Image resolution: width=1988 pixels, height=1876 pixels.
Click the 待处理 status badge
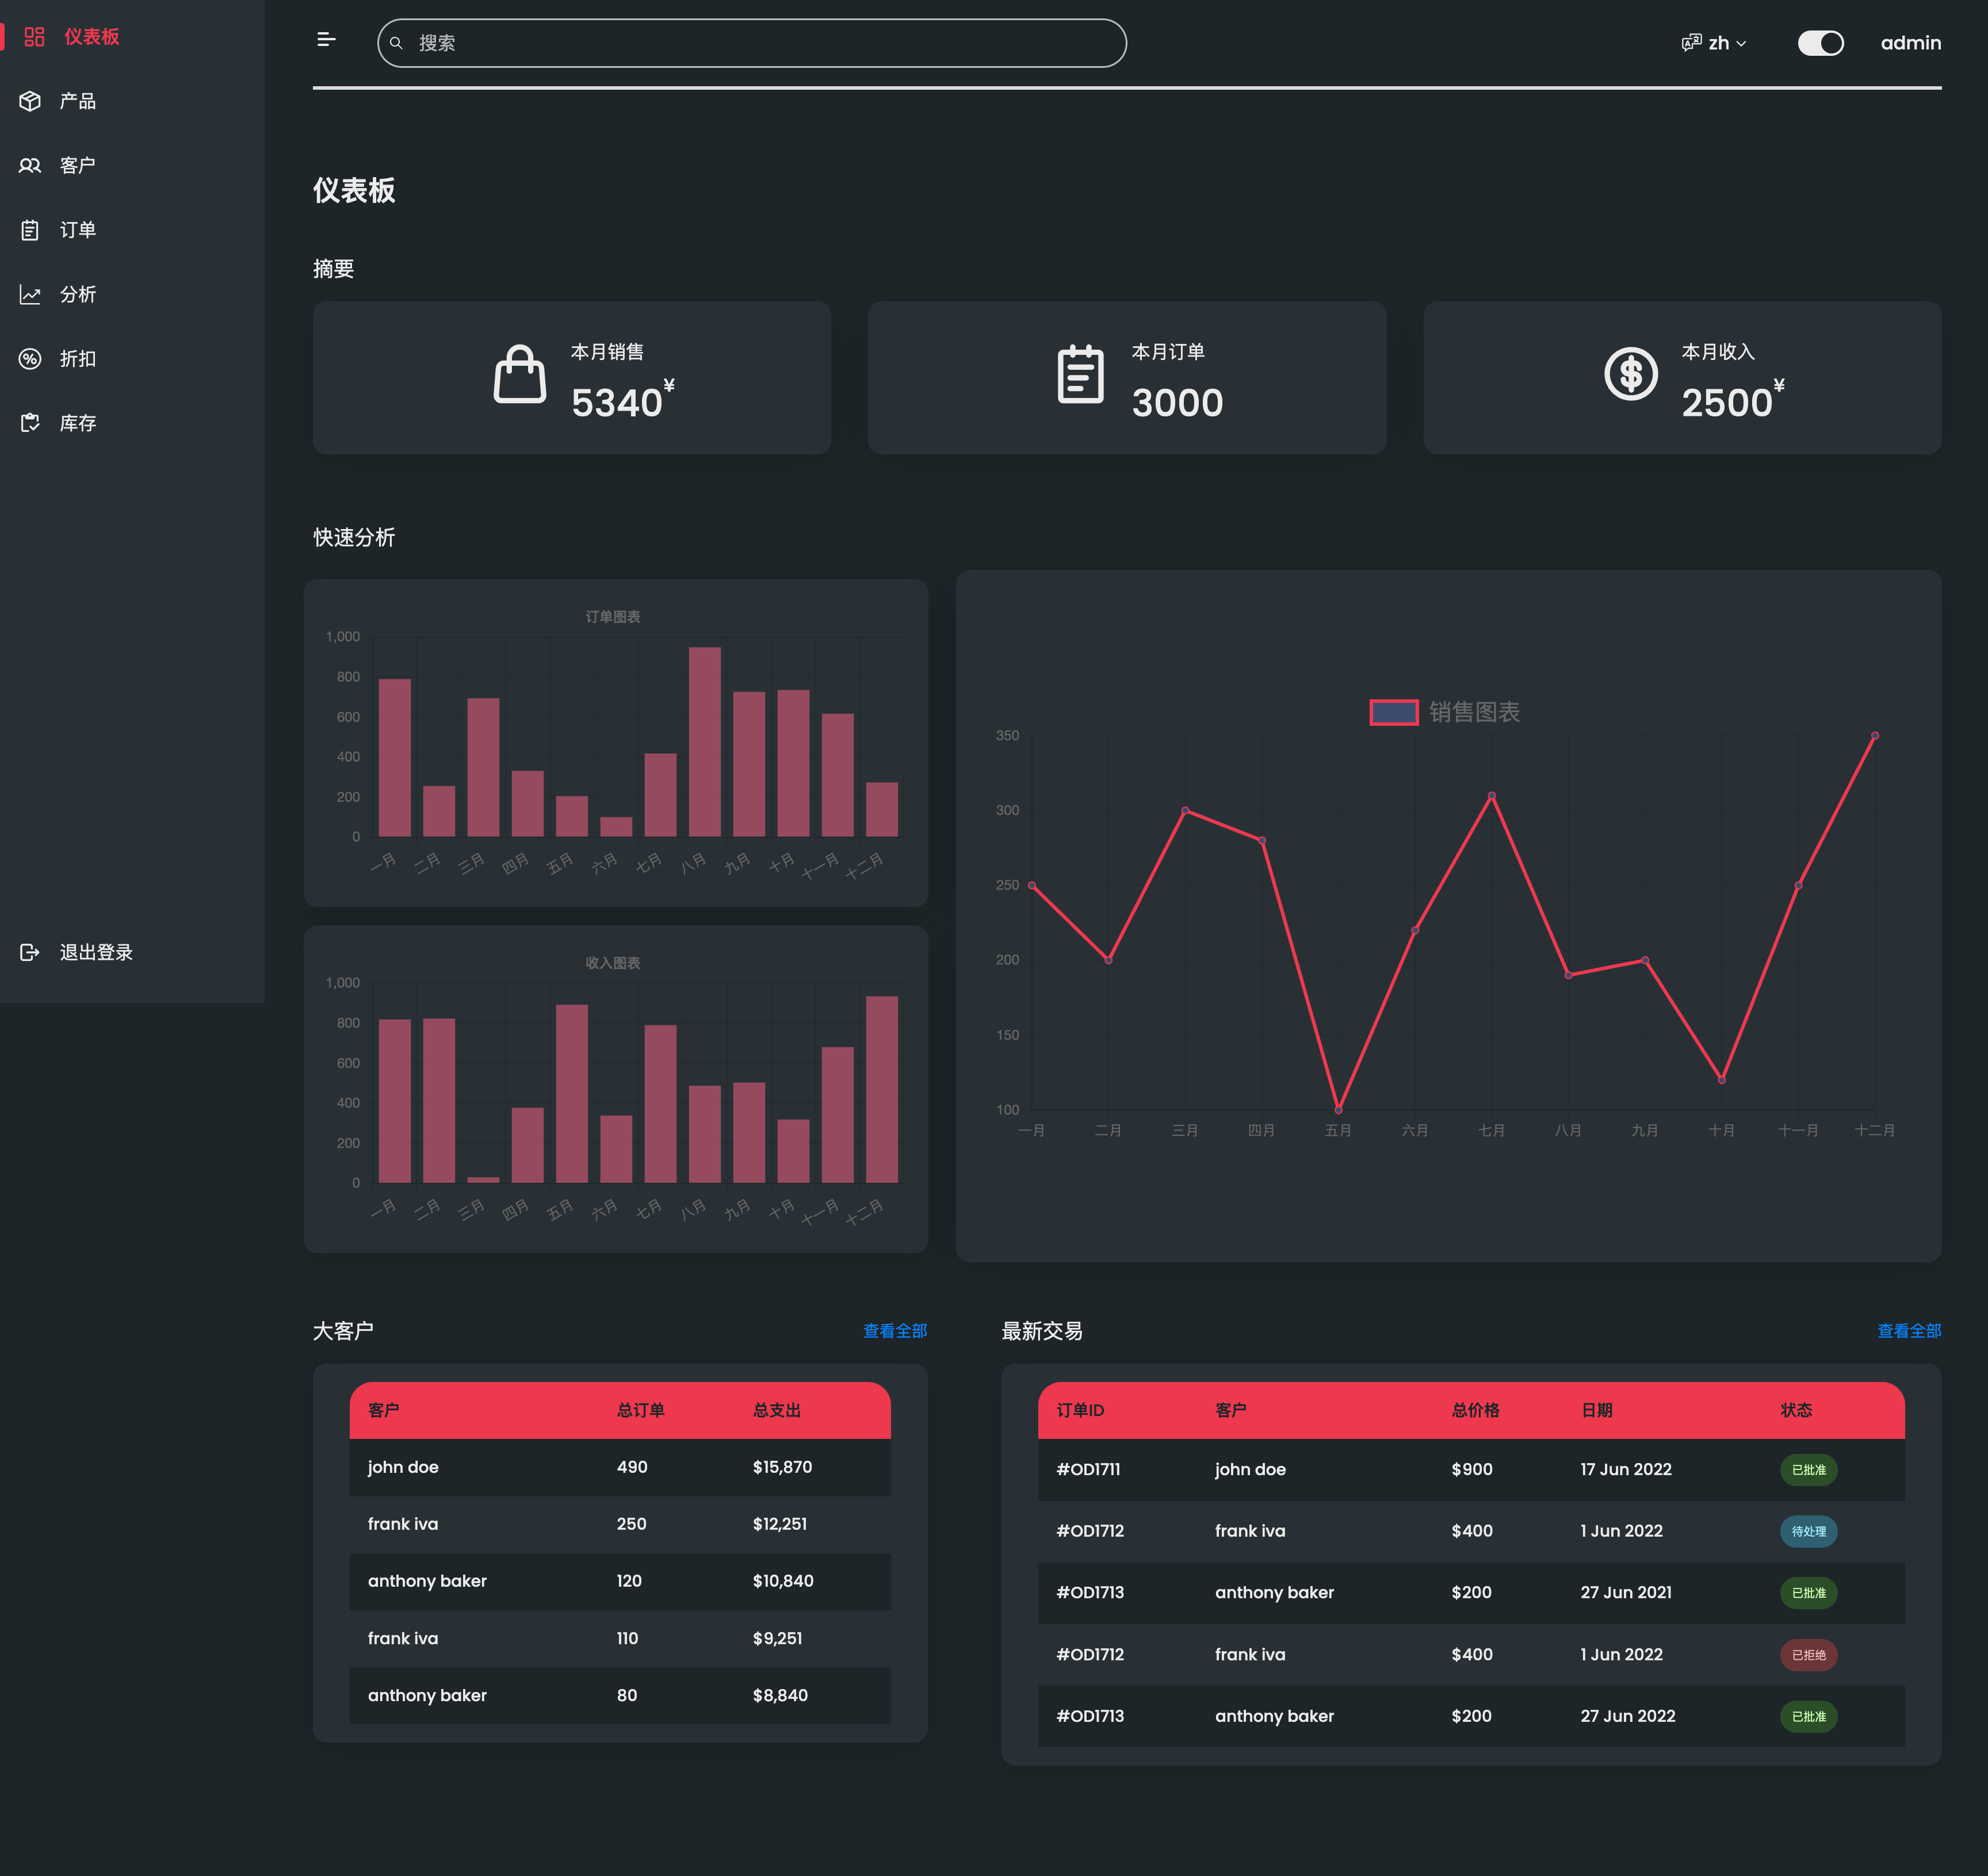tap(1808, 1531)
